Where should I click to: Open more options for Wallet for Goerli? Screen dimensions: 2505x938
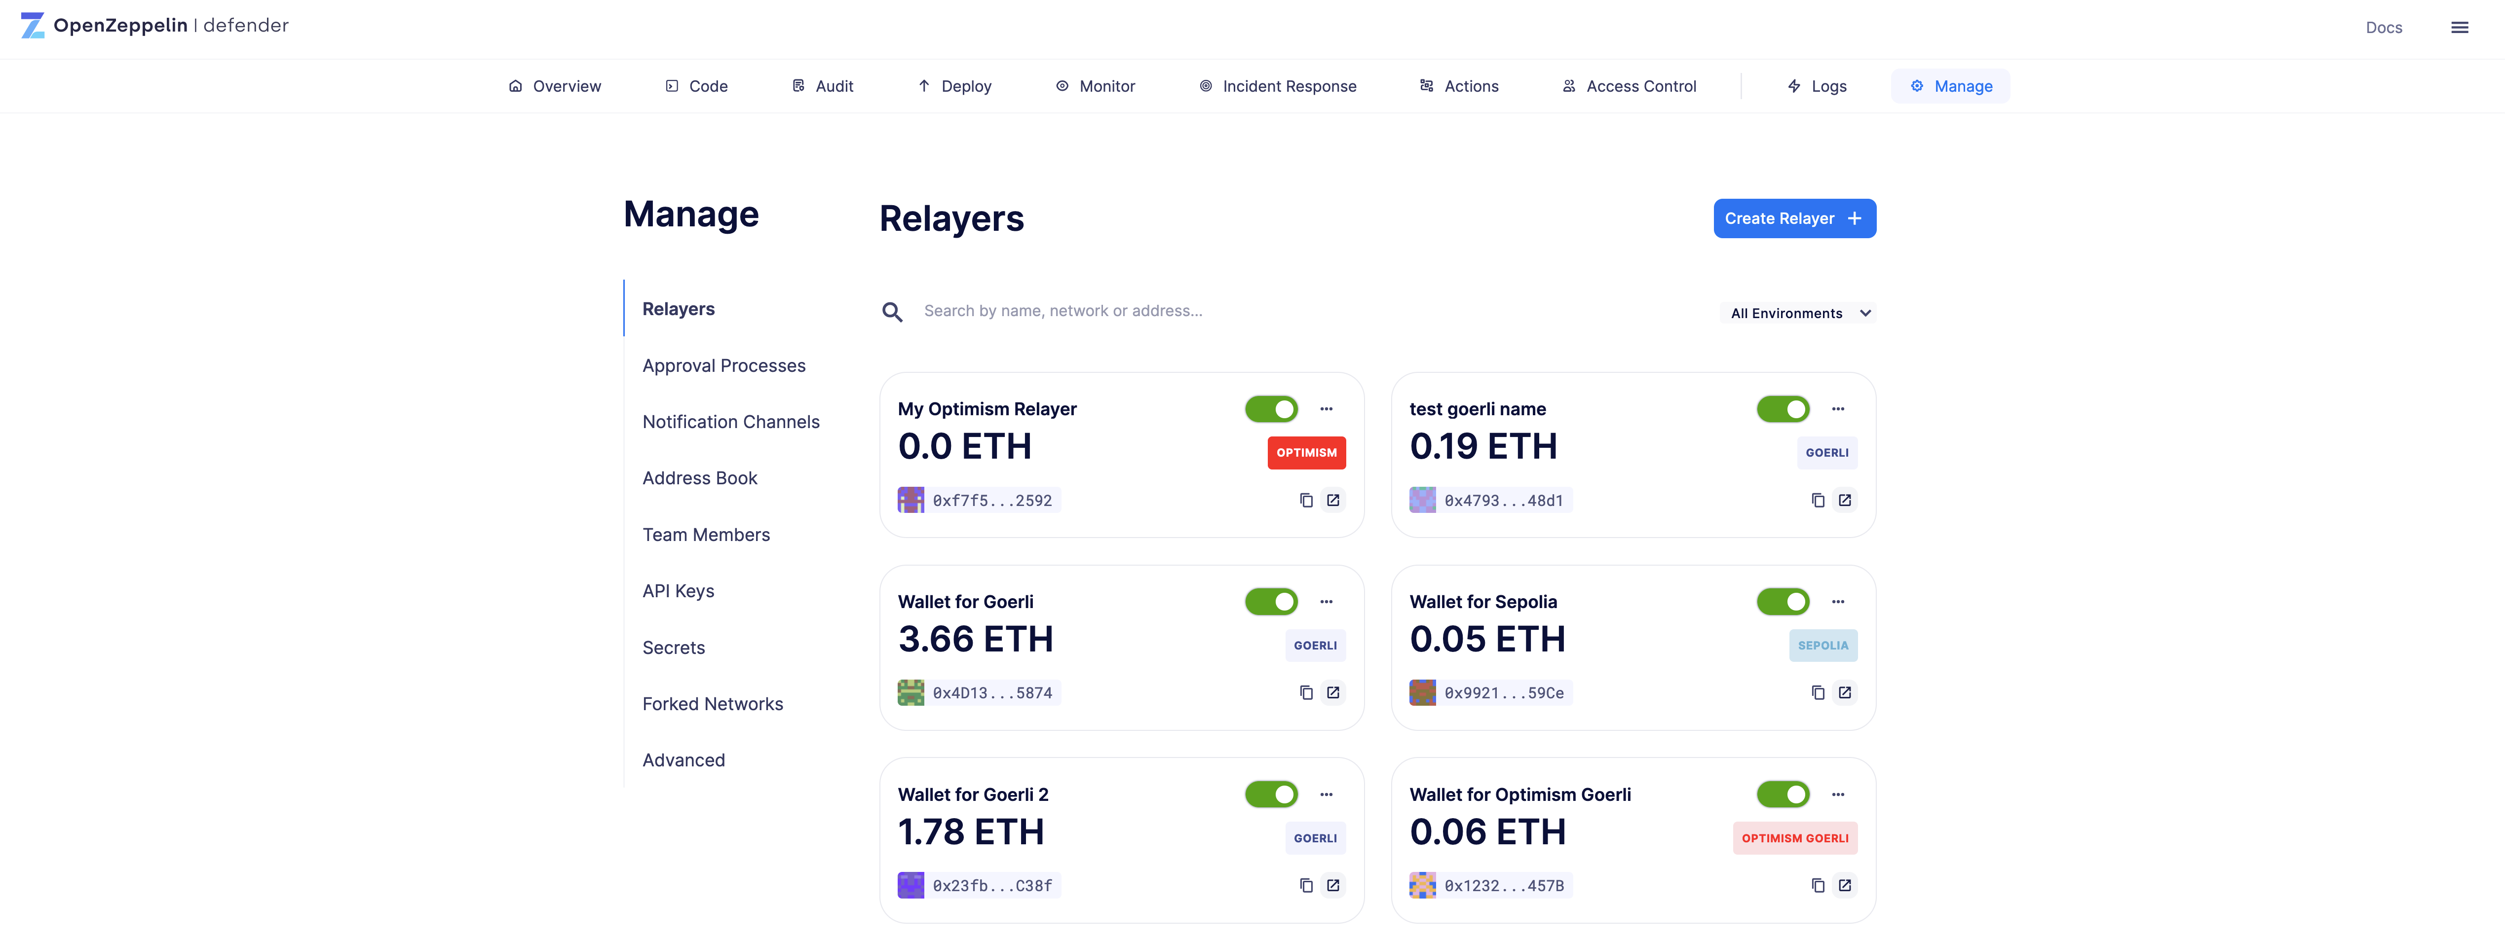point(1327,602)
